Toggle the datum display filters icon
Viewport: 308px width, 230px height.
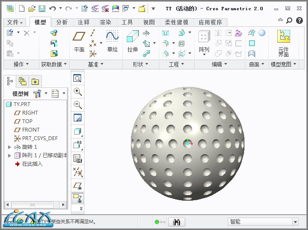(78, 172)
